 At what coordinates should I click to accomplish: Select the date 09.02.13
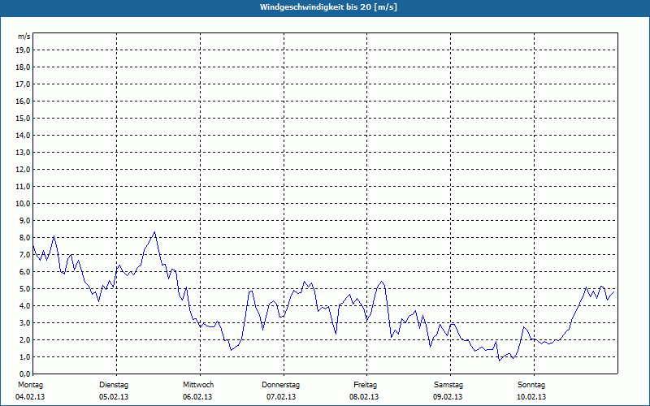448,397
